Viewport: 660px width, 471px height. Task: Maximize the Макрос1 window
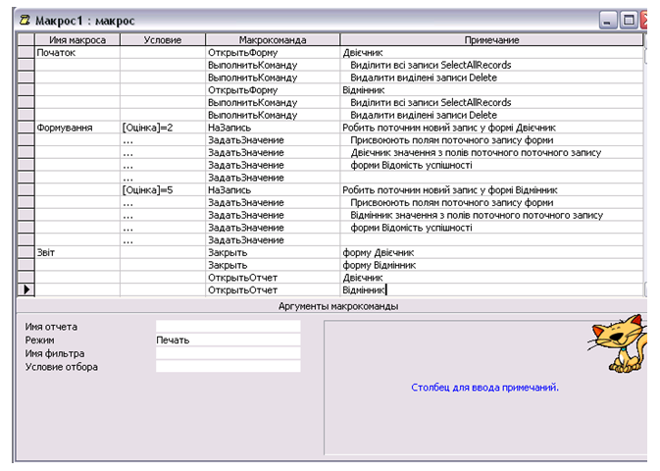point(629,20)
